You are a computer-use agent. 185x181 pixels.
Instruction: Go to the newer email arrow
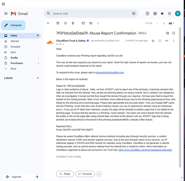coord(157,23)
